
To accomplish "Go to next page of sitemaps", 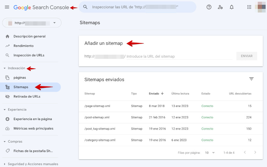I will 255,152.
